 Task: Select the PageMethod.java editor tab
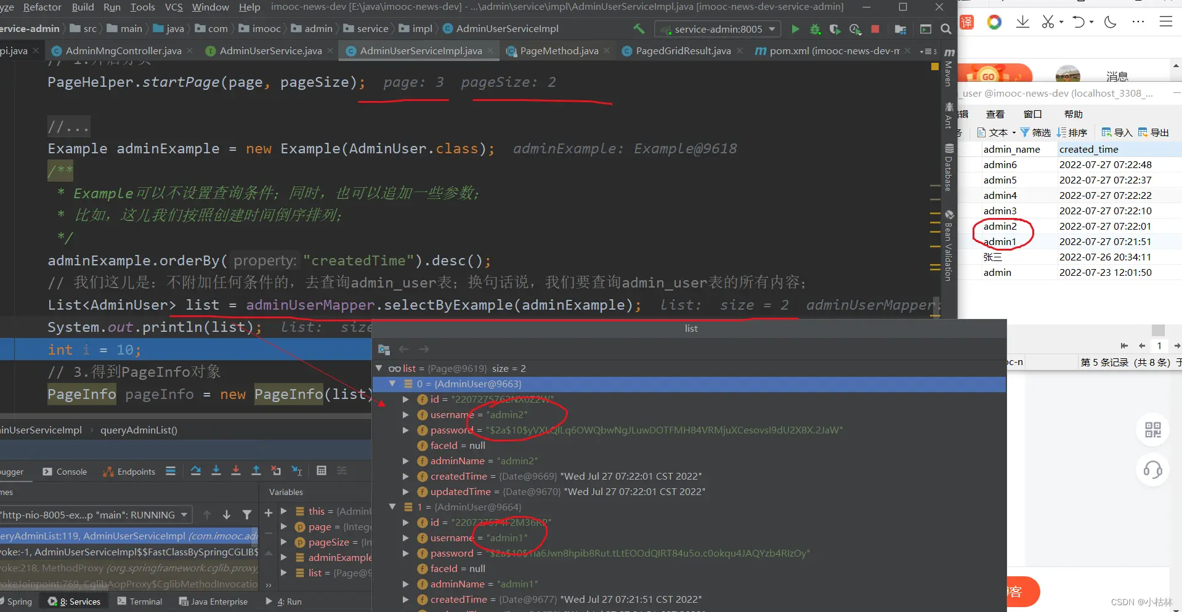pos(559,50)
